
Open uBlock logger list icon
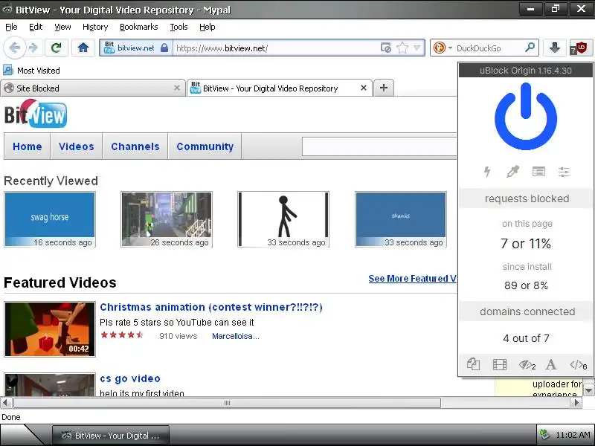tap(538, 172)
